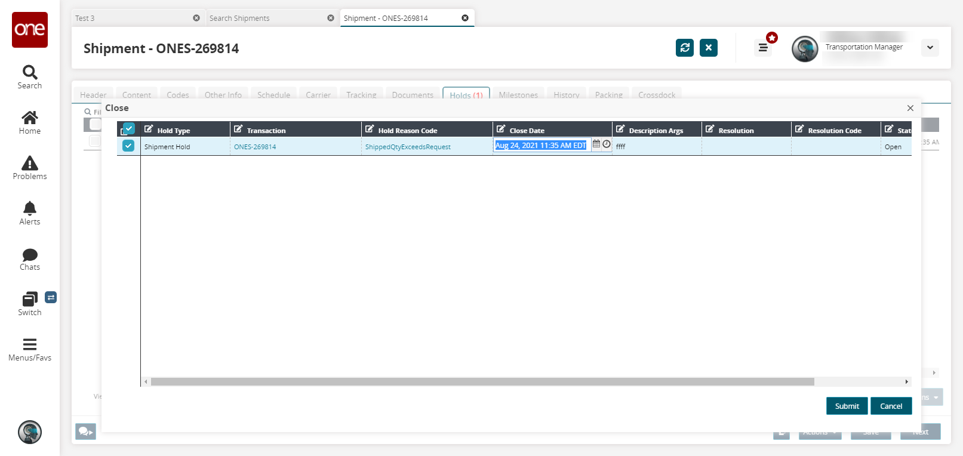Open the ShippedQtyExceedsRequest reason code link
Viewport: 963px width, 456px height.
pos(408,147)
